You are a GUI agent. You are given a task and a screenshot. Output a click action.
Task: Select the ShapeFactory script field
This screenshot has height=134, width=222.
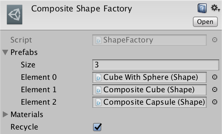pos(150,40)
